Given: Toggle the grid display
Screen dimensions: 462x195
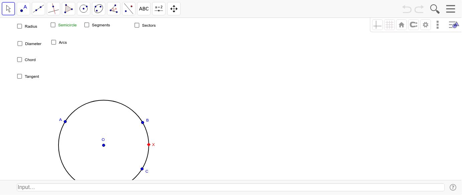Looking at the screenshot, I should coord(389,24).
